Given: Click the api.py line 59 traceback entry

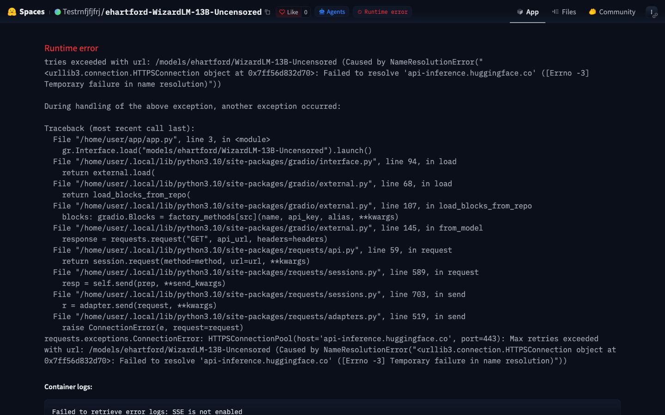Looking at the screenshot, I should tap(253, 250).
